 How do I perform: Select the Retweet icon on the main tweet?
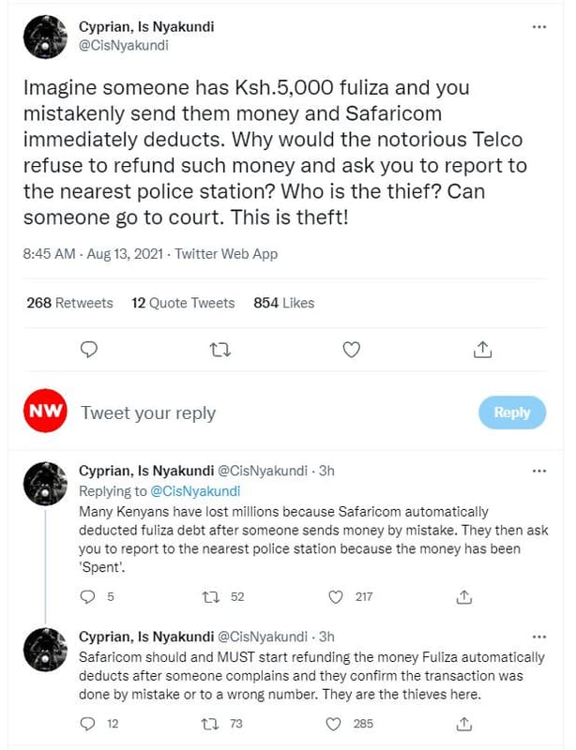click(x=220, y=349)
